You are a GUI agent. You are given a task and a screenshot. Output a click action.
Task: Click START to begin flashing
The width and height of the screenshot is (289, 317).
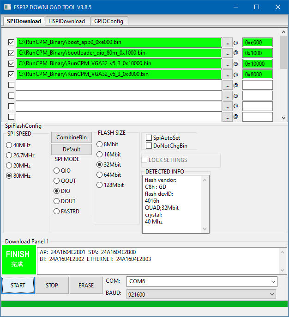point(18,285)
